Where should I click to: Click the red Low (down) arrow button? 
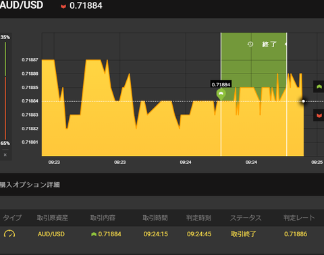[x=319, y=115]
